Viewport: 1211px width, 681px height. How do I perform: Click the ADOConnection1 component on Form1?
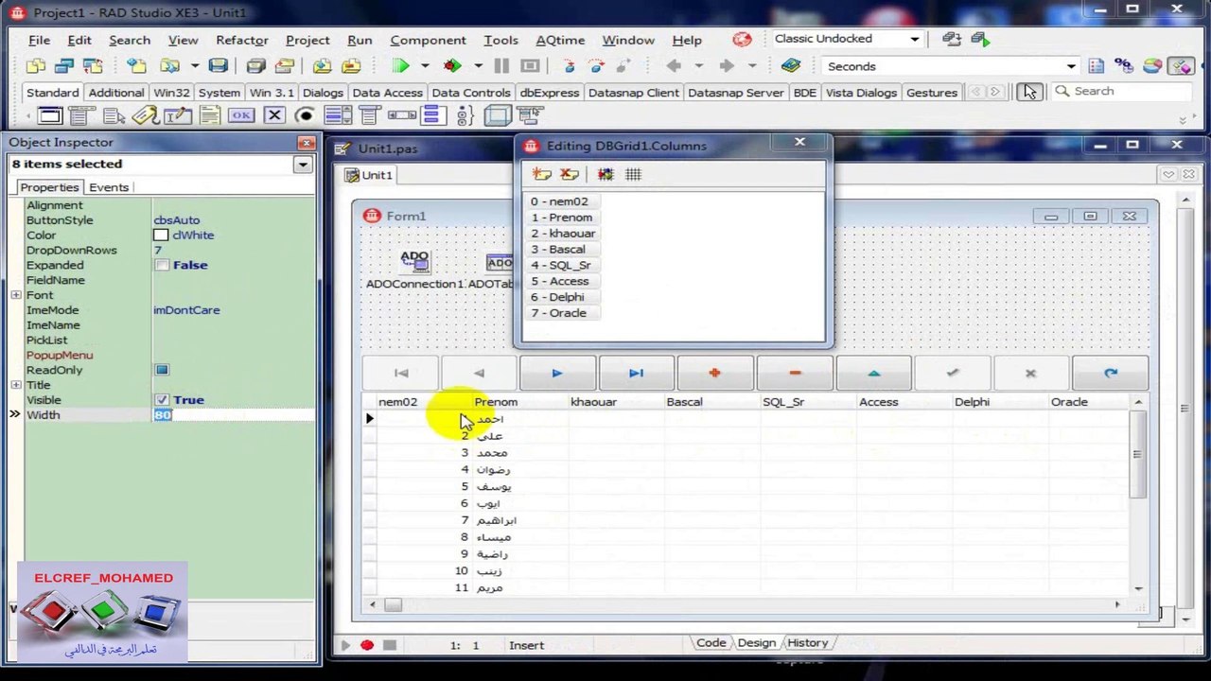[x=414, y=261]
